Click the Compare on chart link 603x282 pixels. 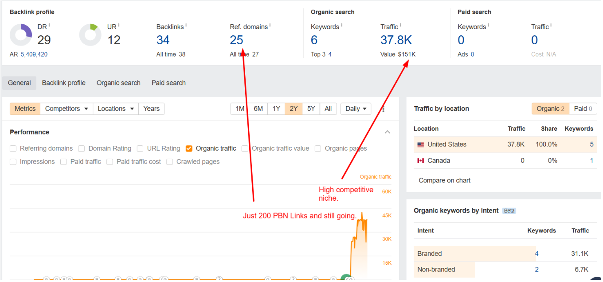point(445,180)
